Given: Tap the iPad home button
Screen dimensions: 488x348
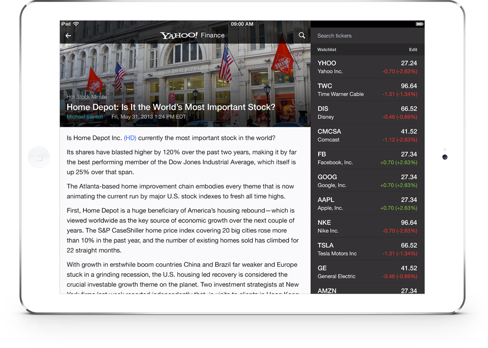Looking at the screenshot, I should tap(39, 157).
